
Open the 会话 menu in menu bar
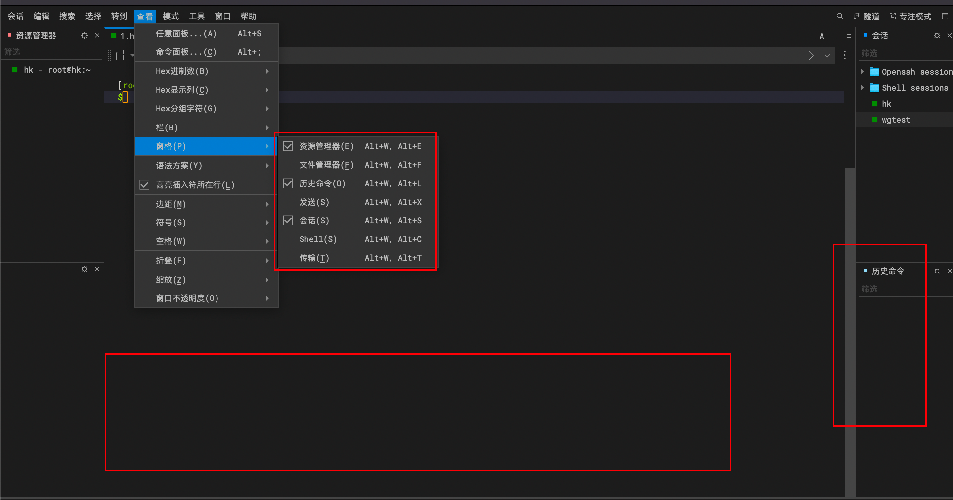(x=16, y=16)
